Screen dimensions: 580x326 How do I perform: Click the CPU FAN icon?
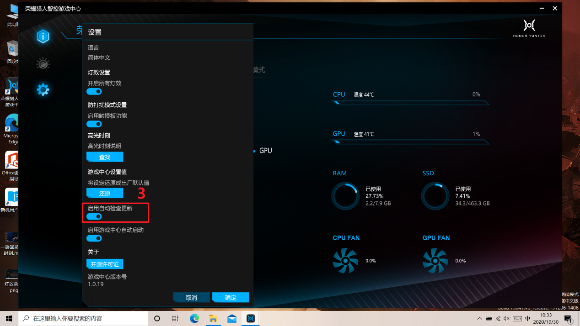[345, 261]
